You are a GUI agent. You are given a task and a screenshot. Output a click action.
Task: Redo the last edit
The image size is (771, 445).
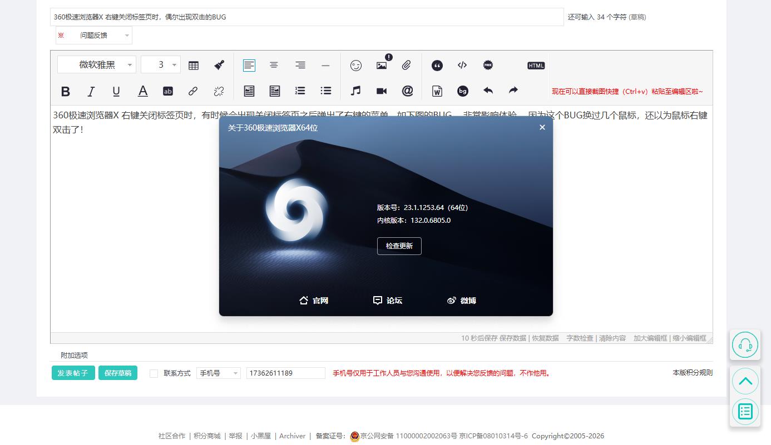[x=513, y=91]
